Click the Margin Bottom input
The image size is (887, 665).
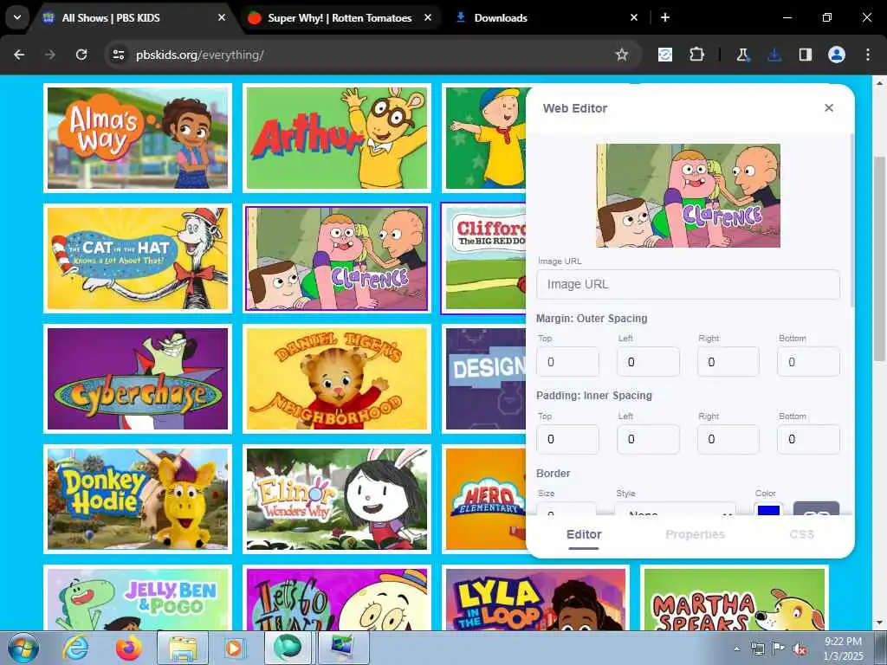[808, 362]
